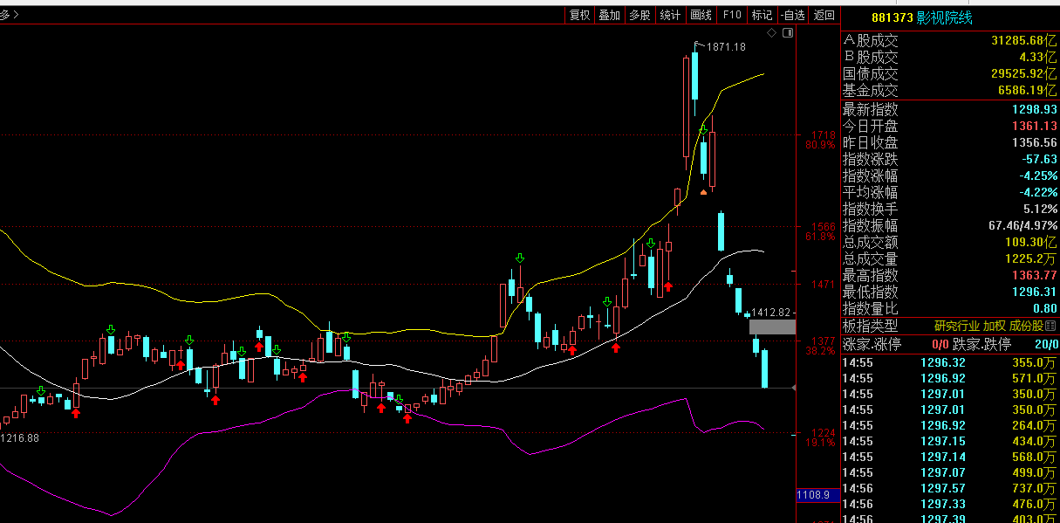The width and height of the screenshot is (1060, 523).
Task: Click the B股成交 value 4.33亿
Action: 1038,58
